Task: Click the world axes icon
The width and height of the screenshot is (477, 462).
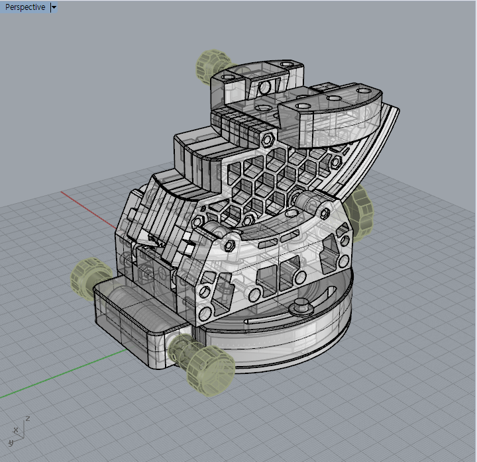Action: click(x=18, y=432)
